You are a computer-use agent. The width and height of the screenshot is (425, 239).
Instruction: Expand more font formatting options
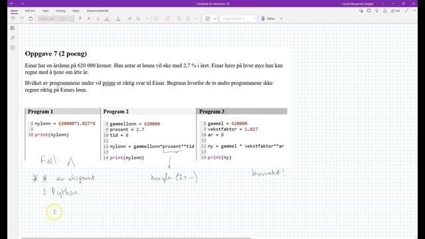click(147, 19)
